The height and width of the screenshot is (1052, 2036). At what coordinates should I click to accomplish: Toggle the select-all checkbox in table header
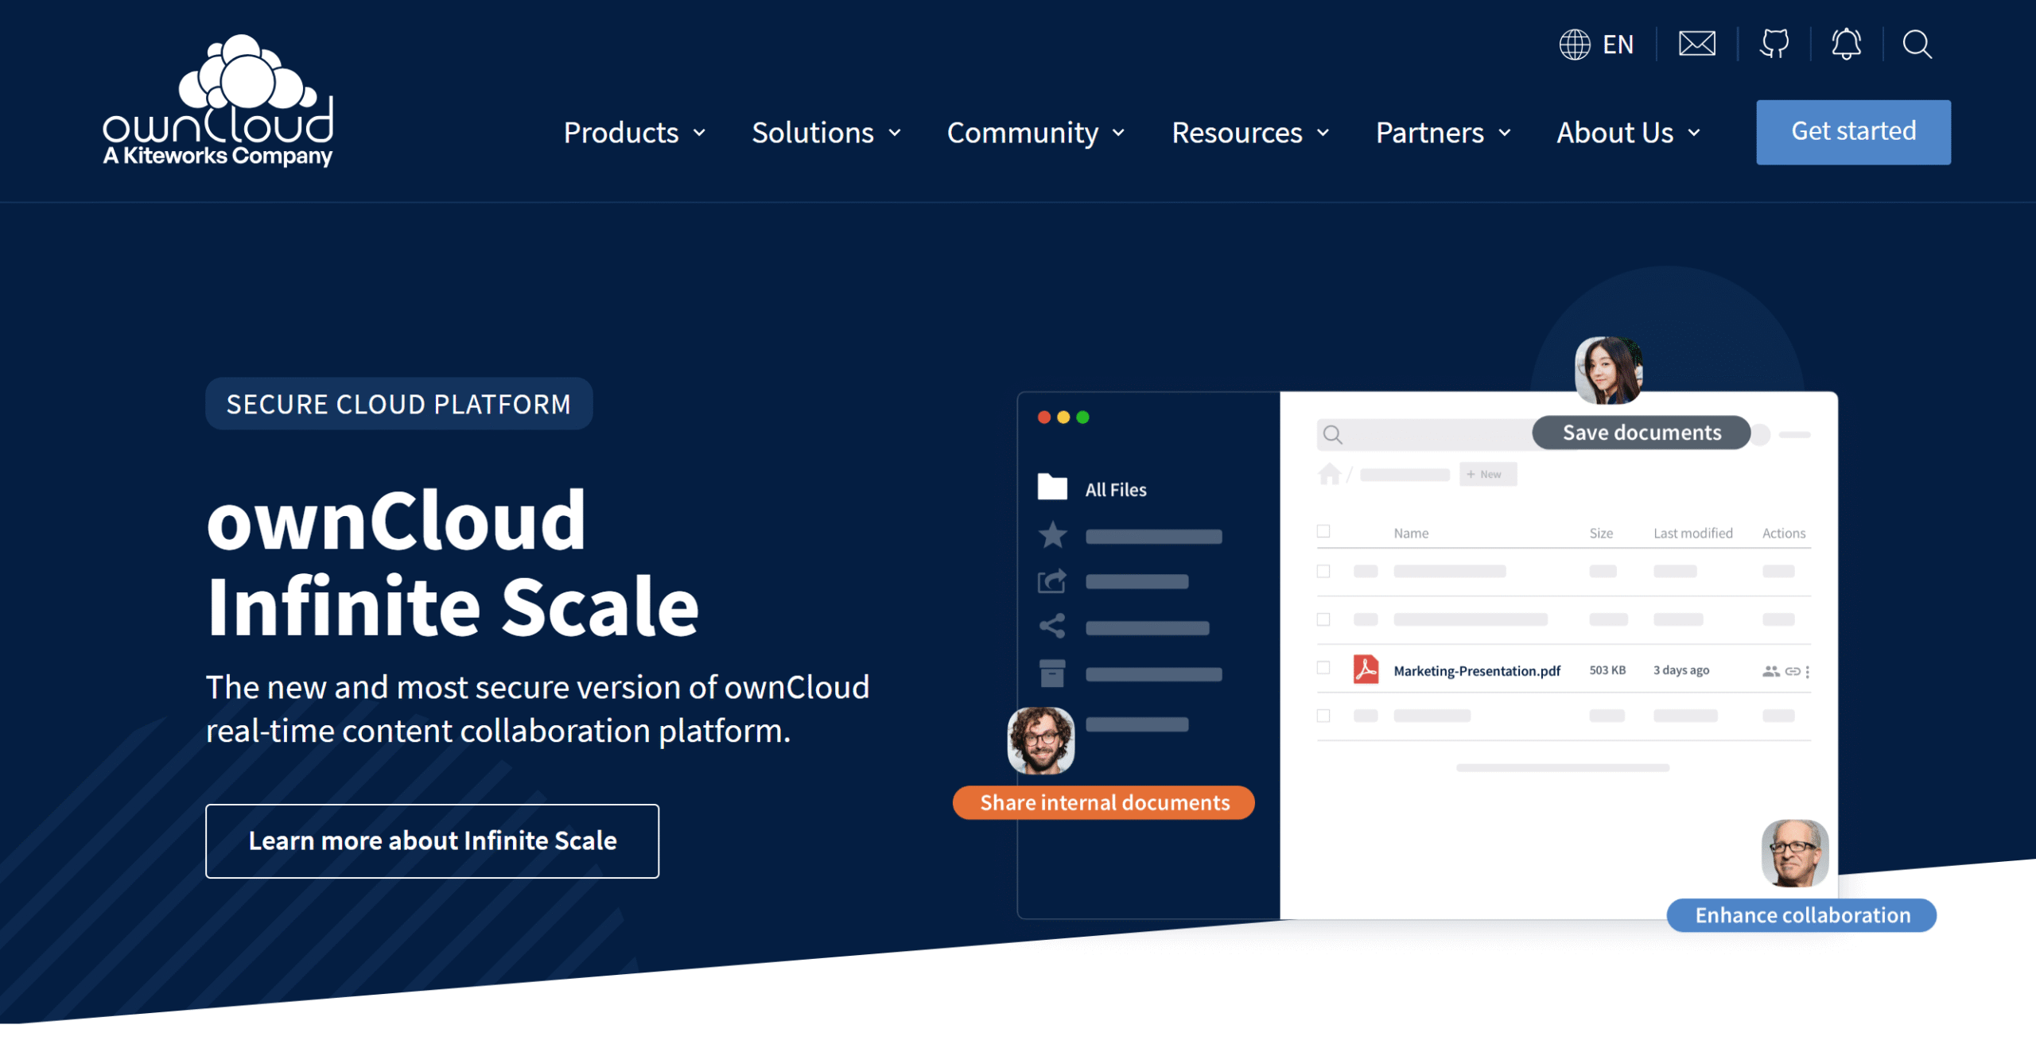click(1323, 531)
